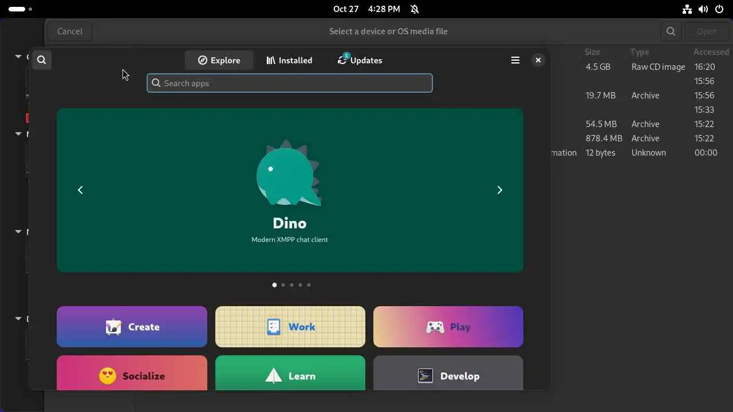Collapse the first sidebar section triangle
The width and height of the screenshot is (733, 412).
18,57
